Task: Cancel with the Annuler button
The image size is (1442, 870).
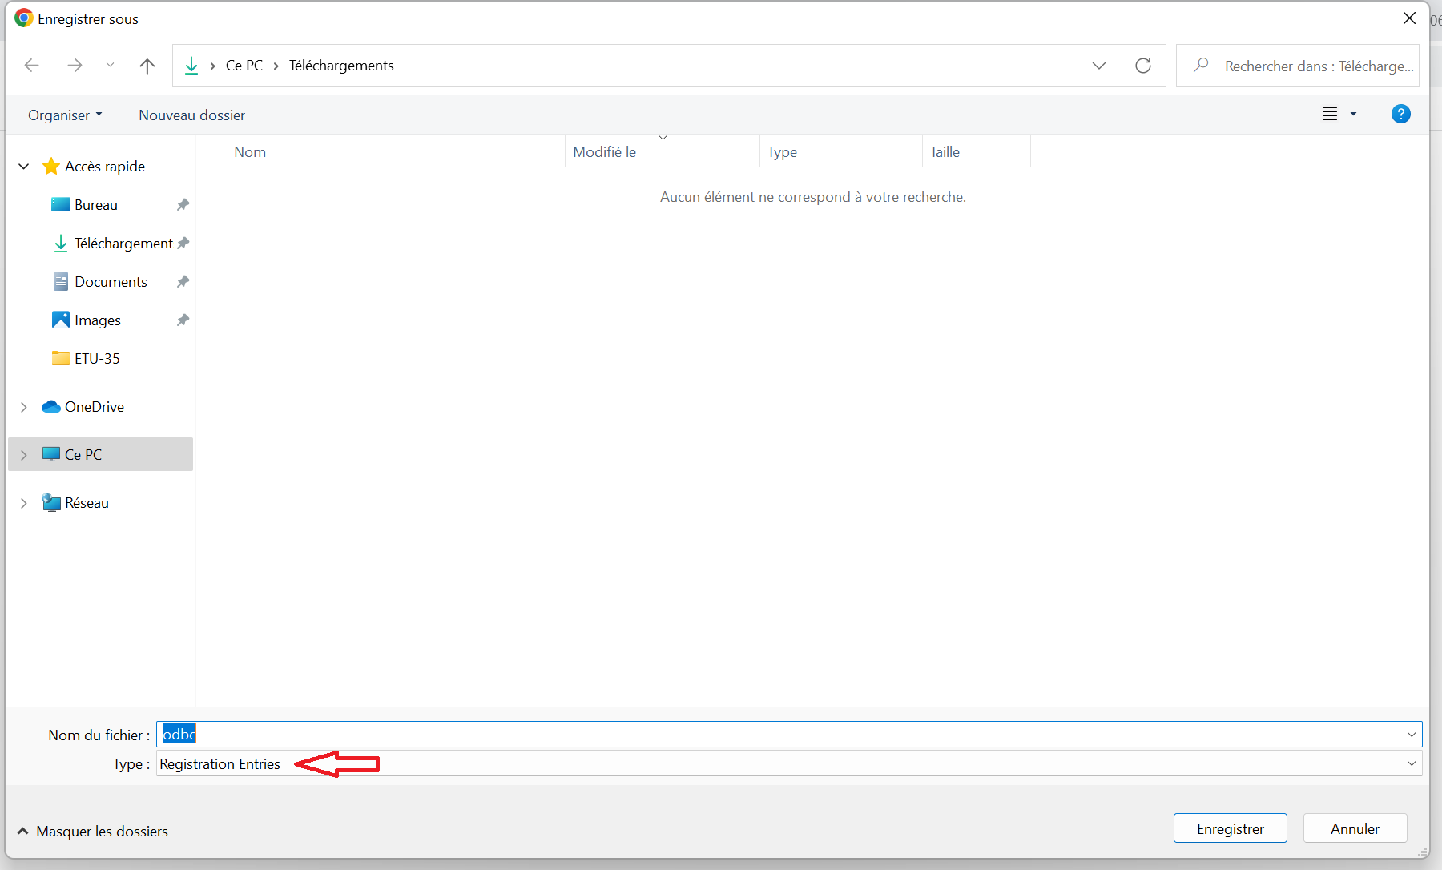Action: (x=1355, y=828)
